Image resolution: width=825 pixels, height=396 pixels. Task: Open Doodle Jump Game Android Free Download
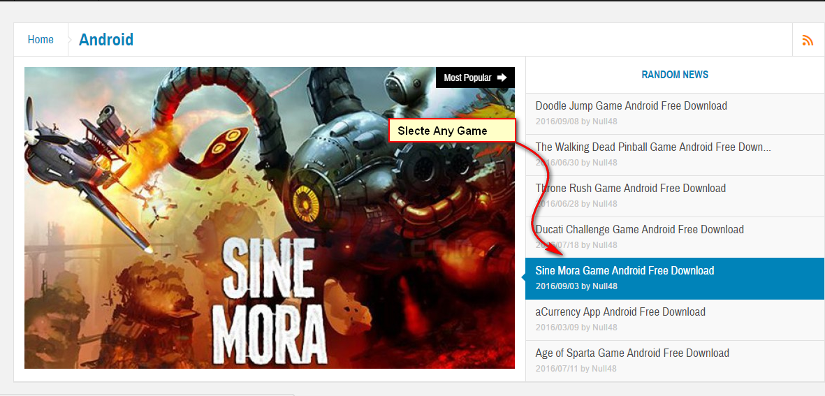pos(631,105)
